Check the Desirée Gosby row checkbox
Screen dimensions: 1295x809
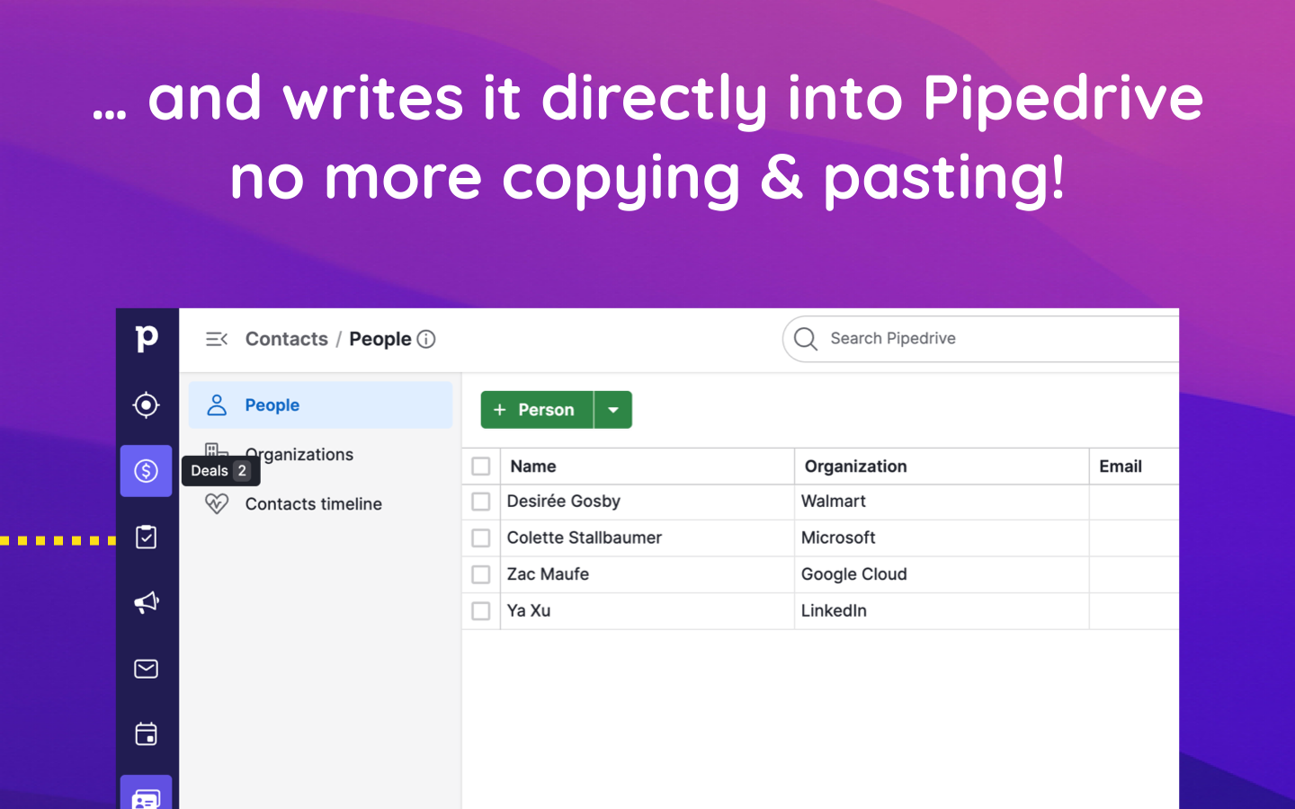[x=481, y=502]
